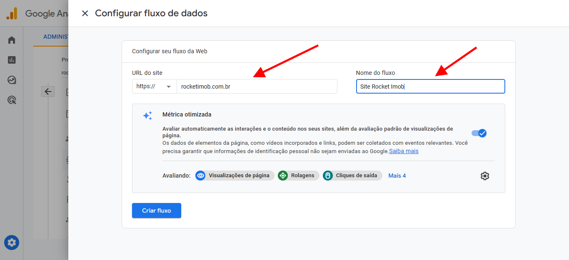Disable the Métrica otimizada toggle
This screenshot has width=569, height=260.
[479, 133]
